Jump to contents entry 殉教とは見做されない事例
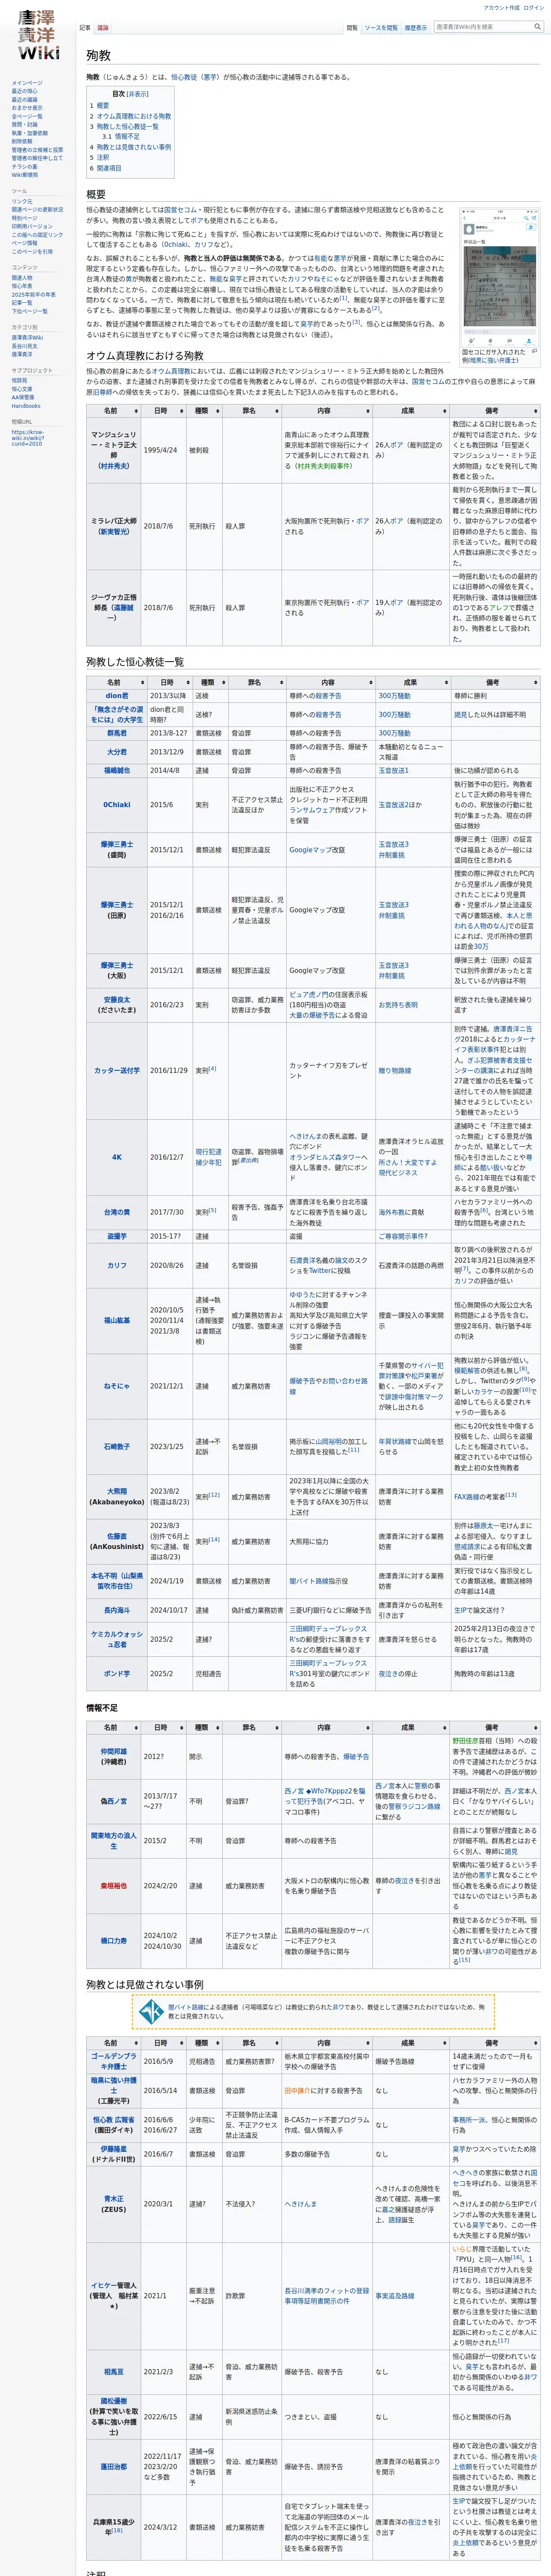This screenshot has height=2576, width=551. [x=130, y=147]
